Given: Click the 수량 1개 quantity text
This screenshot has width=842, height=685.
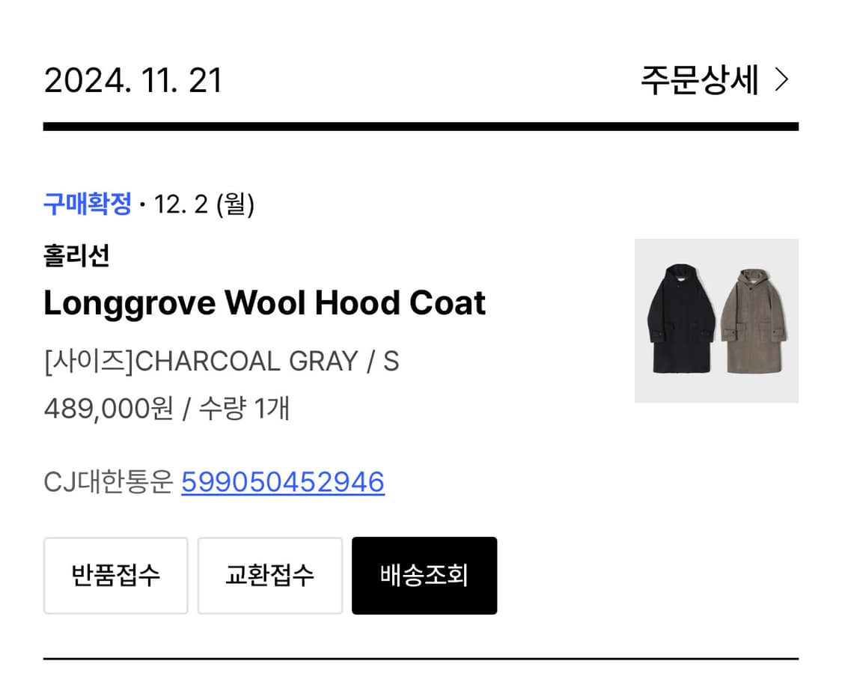Looking at the screenshot, I should pos(244,408).
